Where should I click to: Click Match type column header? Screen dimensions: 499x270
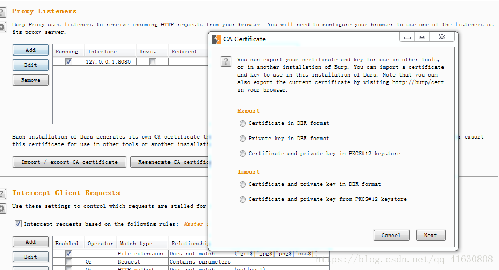click(x=143, y=243)
